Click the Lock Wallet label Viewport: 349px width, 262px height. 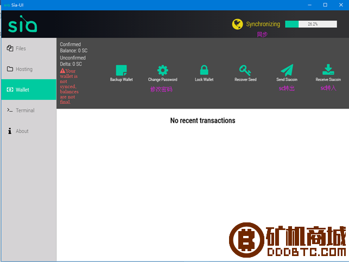click(204, 80)
